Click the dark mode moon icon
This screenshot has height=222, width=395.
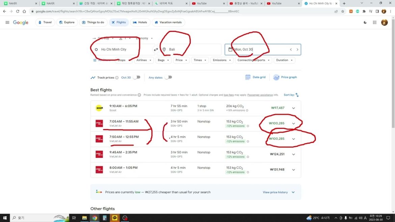point(365,23)
